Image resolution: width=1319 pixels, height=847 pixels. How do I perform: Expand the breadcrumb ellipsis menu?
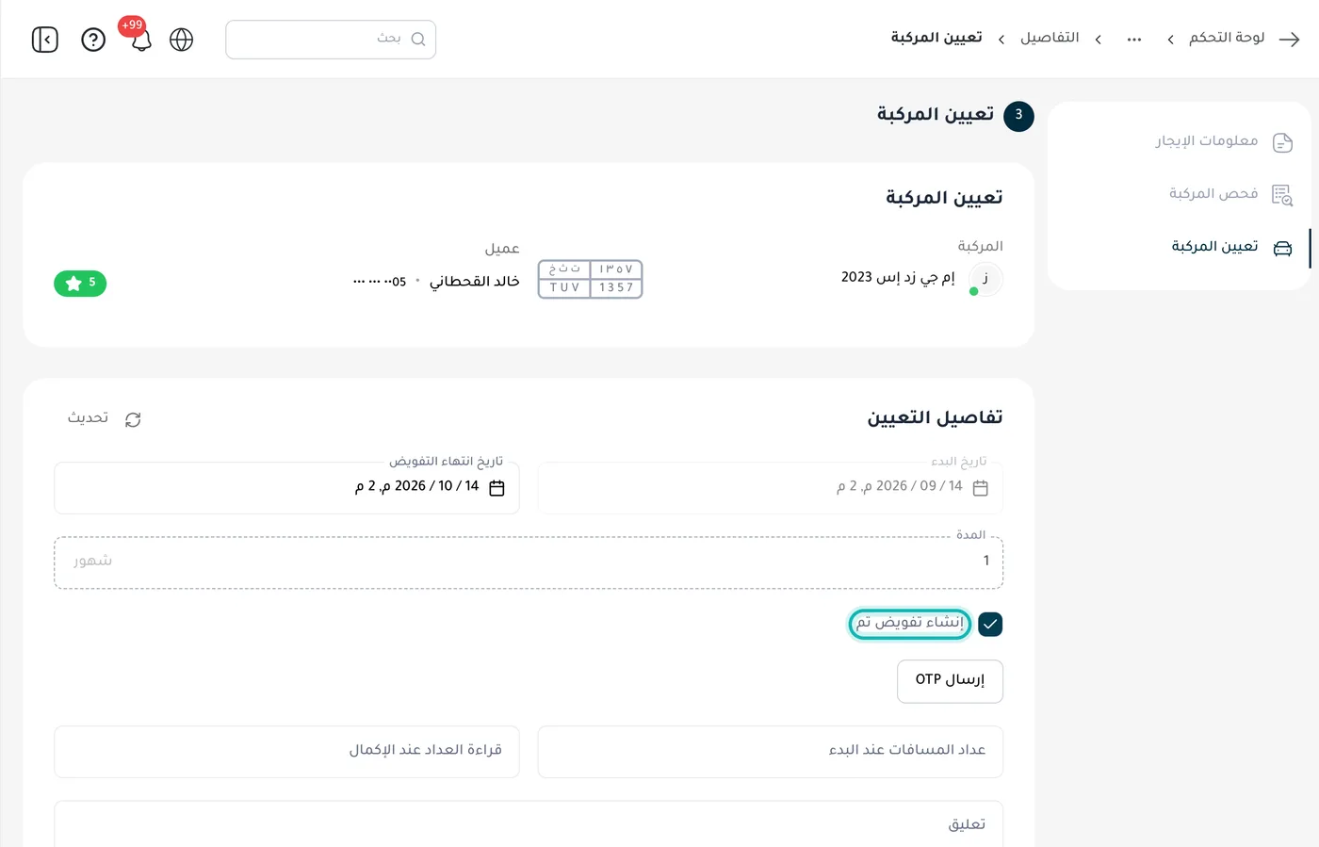tap(1134, 39)
